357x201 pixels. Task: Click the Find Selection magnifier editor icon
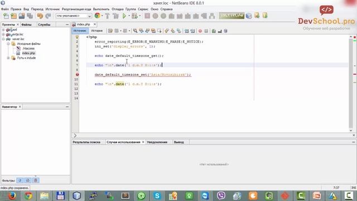(x=135, y=31)
